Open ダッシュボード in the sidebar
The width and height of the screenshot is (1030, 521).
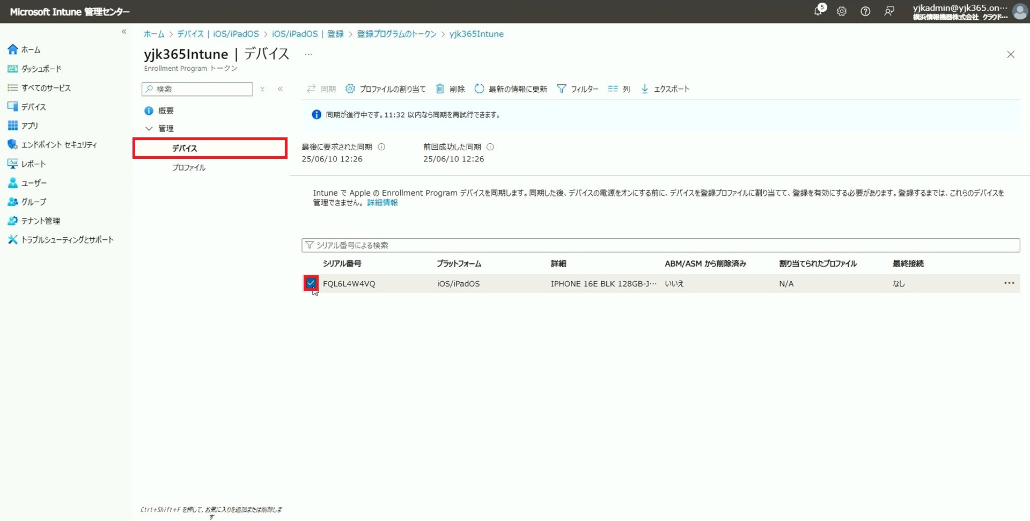tap(35, 69)
